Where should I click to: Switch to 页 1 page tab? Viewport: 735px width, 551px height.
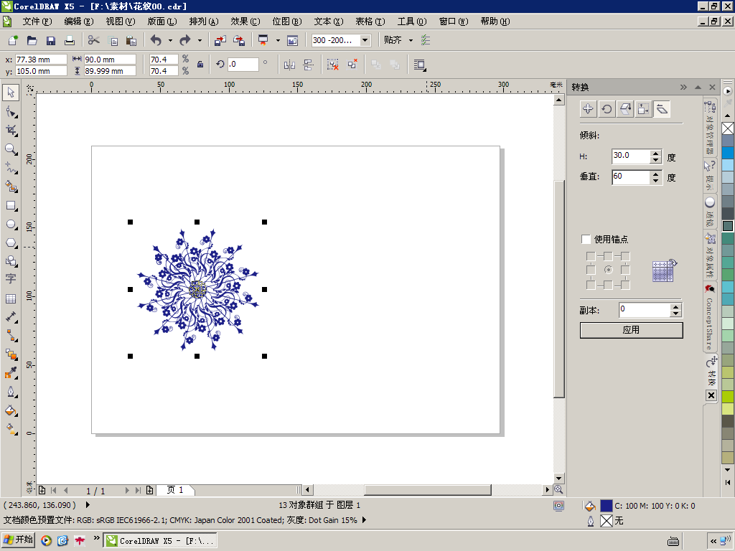(175, 490)
